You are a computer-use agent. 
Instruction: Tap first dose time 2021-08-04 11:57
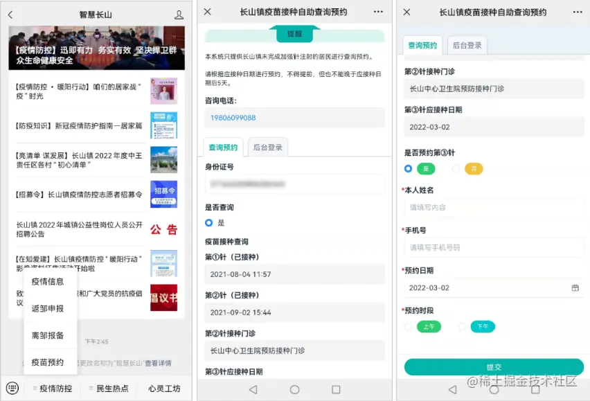(x=294, y=274)
